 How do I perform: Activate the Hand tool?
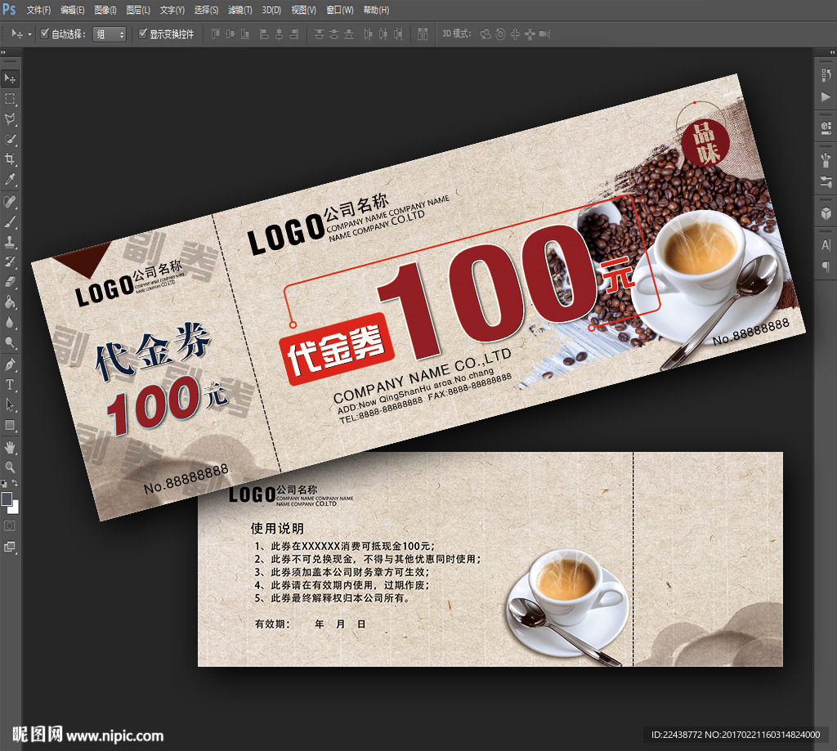click(11, 446)
